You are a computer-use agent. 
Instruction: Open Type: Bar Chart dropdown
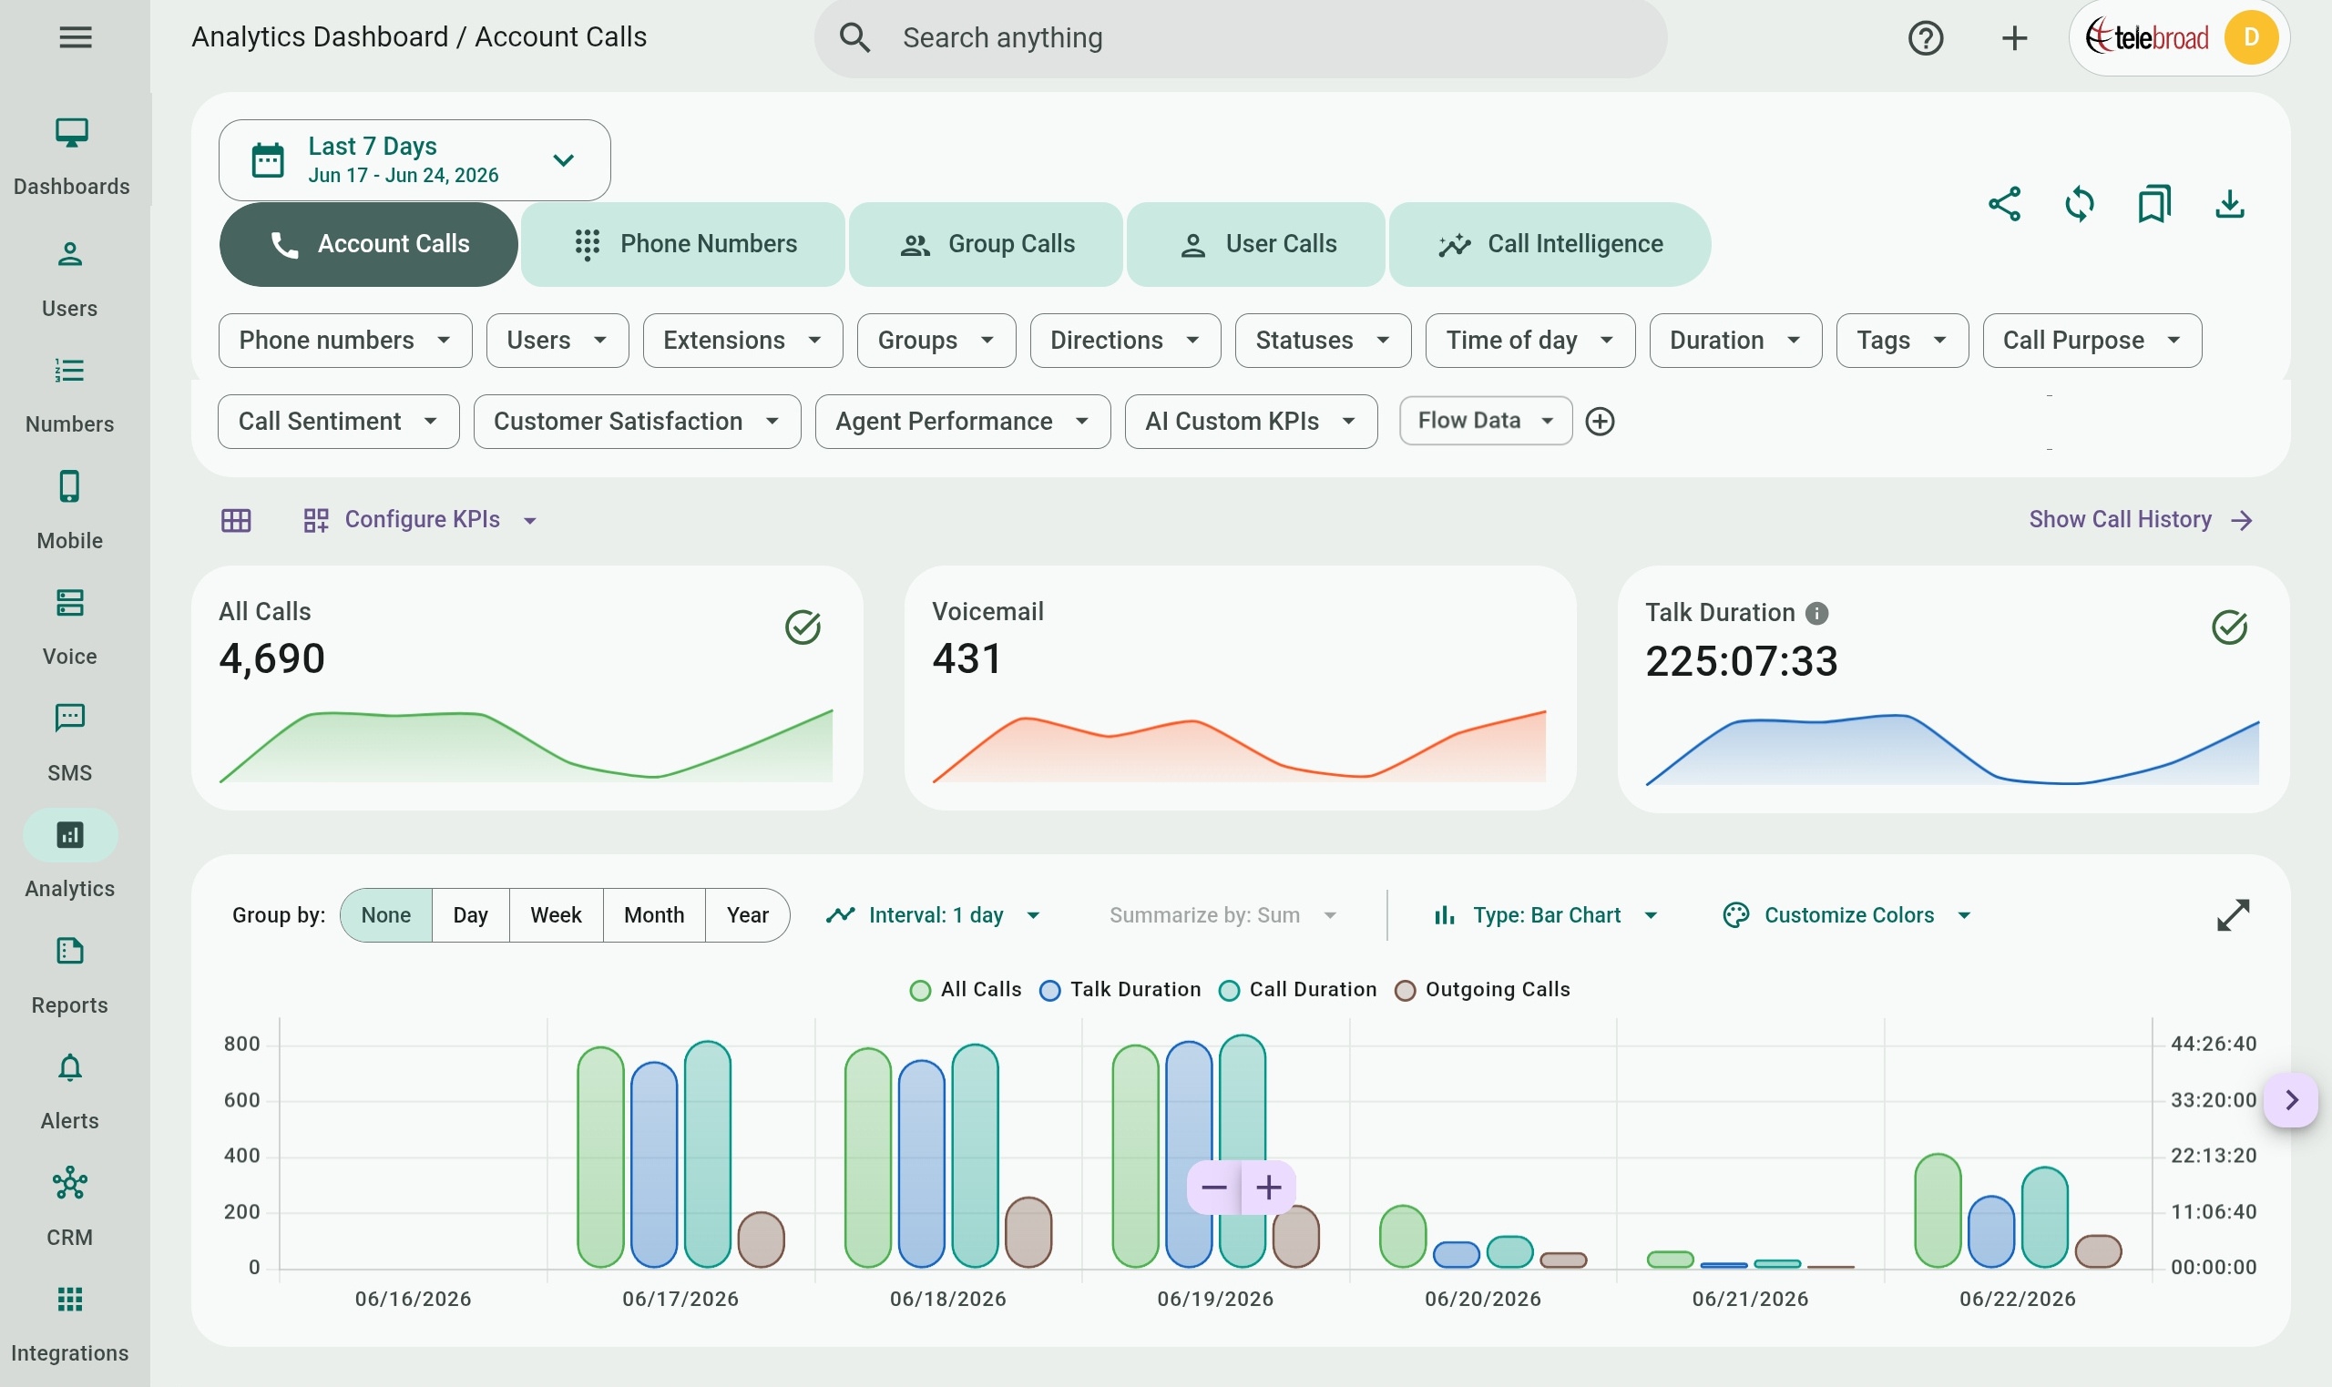(1547, 915)
